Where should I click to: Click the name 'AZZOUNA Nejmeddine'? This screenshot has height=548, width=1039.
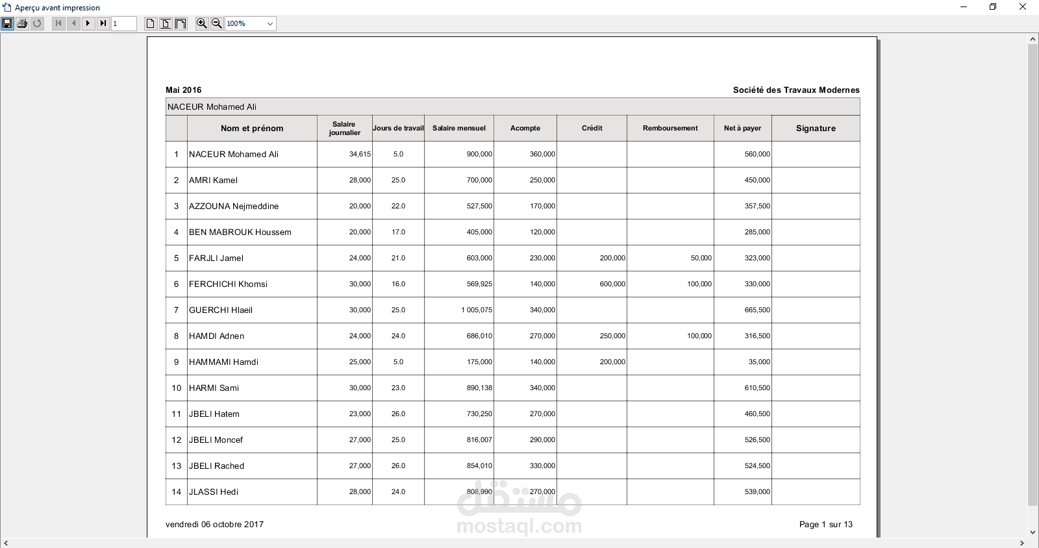click(x=234, y=206)
